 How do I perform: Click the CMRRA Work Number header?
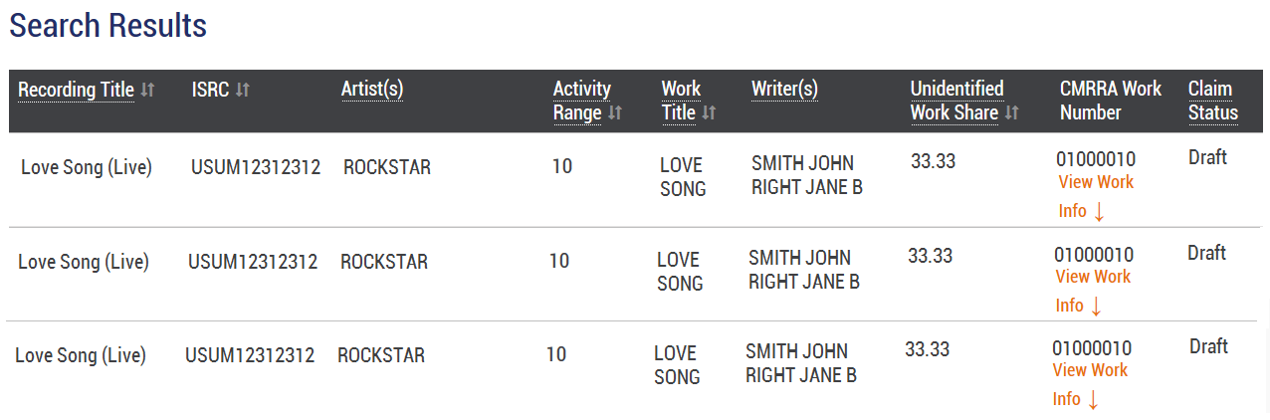click(x=1110, y=101)
